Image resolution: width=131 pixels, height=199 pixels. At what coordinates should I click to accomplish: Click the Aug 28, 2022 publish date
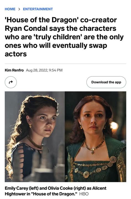37,70
